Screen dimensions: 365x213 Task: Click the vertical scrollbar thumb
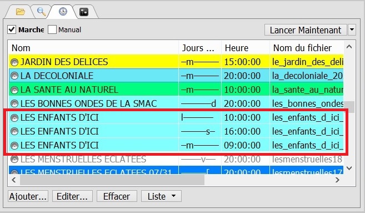(x=349, y=107)
